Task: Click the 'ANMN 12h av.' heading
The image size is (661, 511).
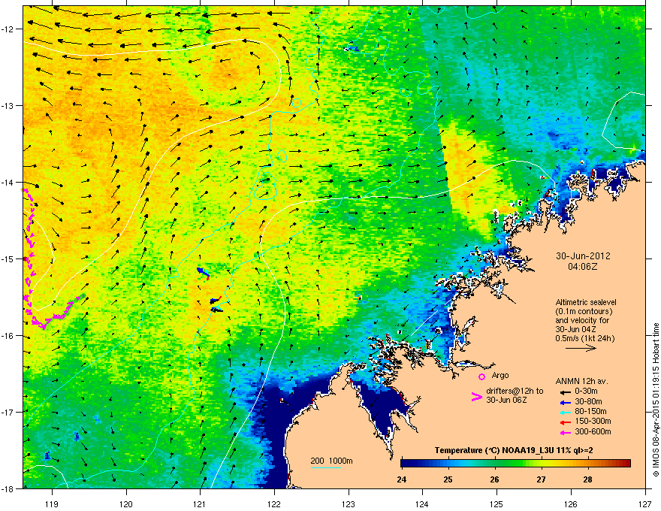Action: point(581,381)
